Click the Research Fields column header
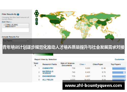 (x=50, y=64)
